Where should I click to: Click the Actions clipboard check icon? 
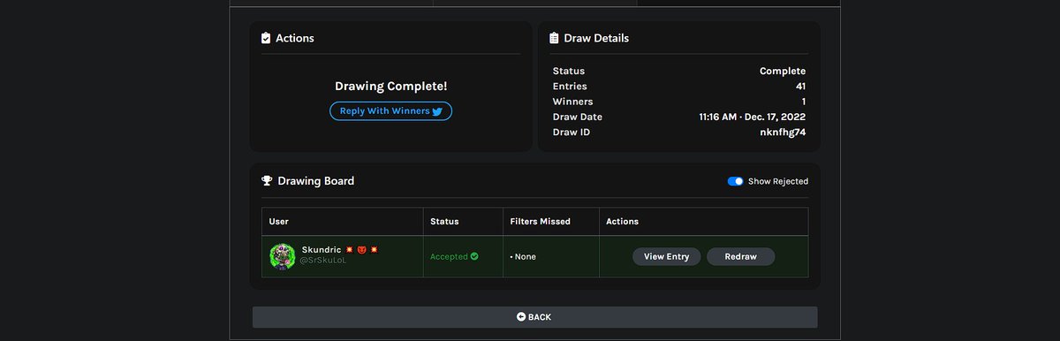pyautogui.click(x=266, y=38)
